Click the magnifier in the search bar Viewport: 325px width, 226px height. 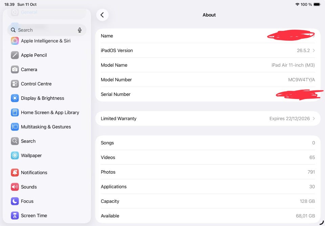pos(13,30)
